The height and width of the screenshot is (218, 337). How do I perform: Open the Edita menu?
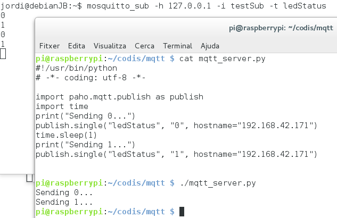point(77,46)
